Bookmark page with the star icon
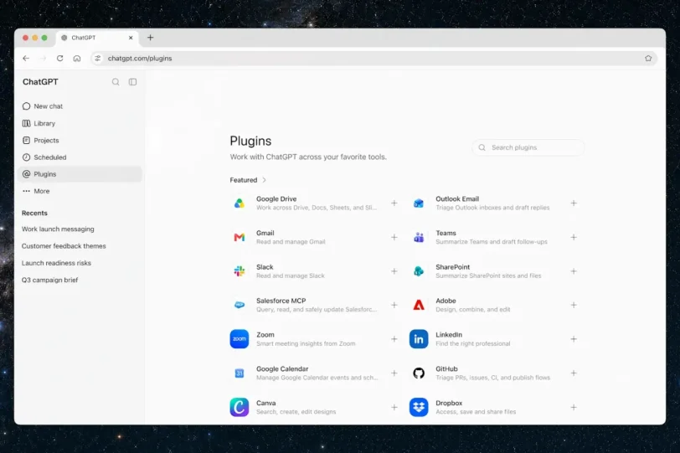Image resolution: width=680 pixels, height=453 pixels. (x=648, y=58)
